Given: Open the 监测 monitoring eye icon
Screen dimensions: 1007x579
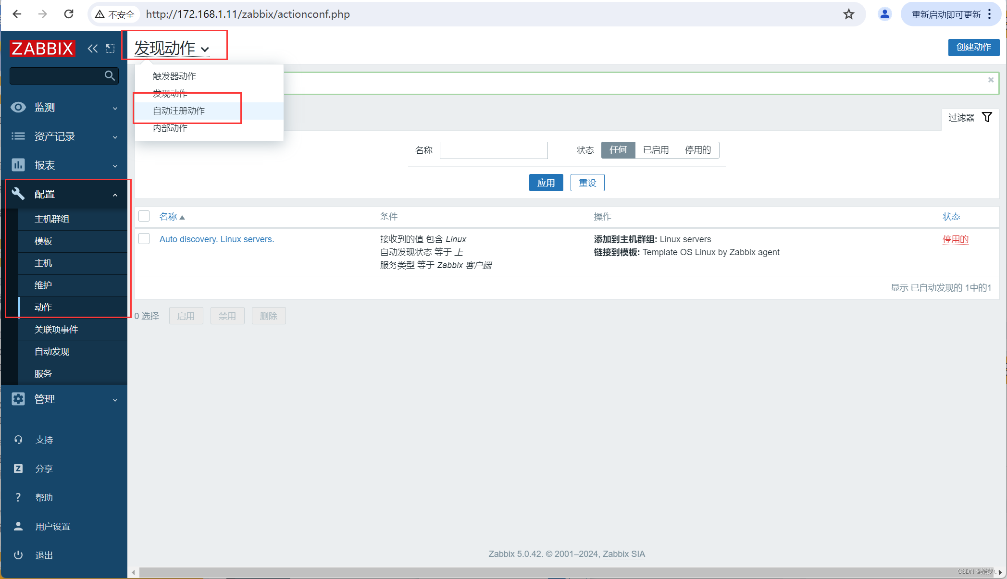Looking at the screenshot, I should click(x=18, y=107).
